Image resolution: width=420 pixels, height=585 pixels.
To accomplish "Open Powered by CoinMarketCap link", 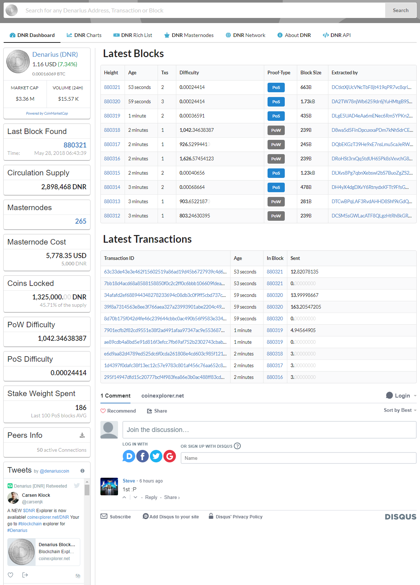I will [47, 113].
